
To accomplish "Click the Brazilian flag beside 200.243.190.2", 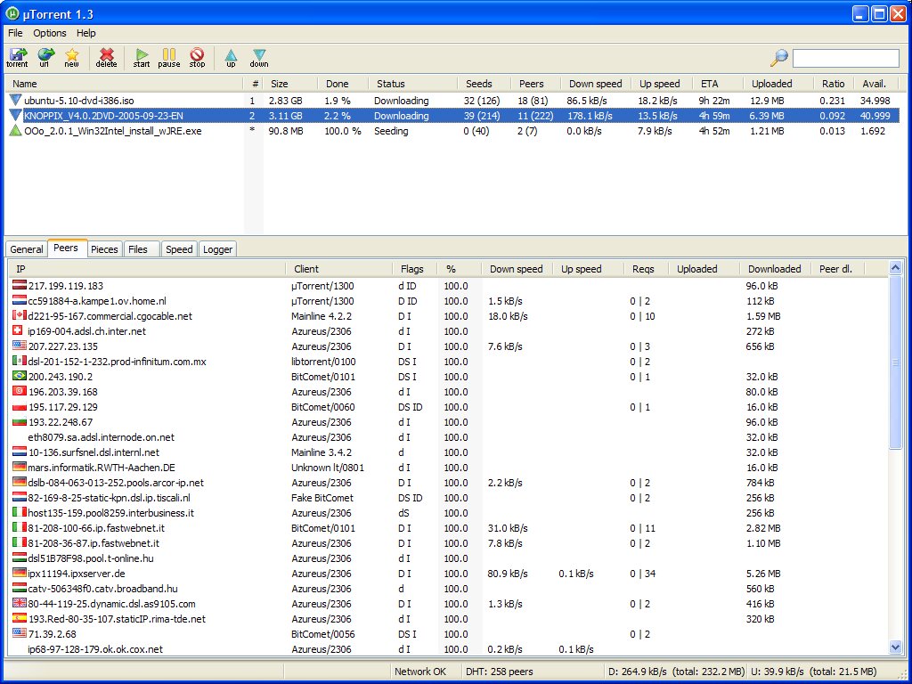I will pos(20,376).
